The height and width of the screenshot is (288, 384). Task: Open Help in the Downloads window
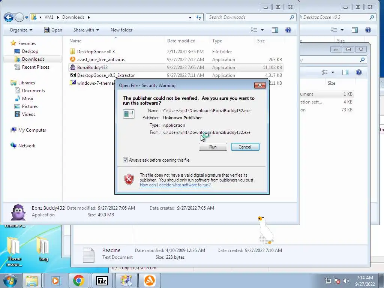pos(288,30)
